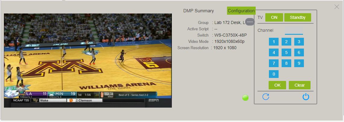This screenshot has height=122, width=344.
Task: Confirm the channel with the OK button
Action: pos(277,85)
